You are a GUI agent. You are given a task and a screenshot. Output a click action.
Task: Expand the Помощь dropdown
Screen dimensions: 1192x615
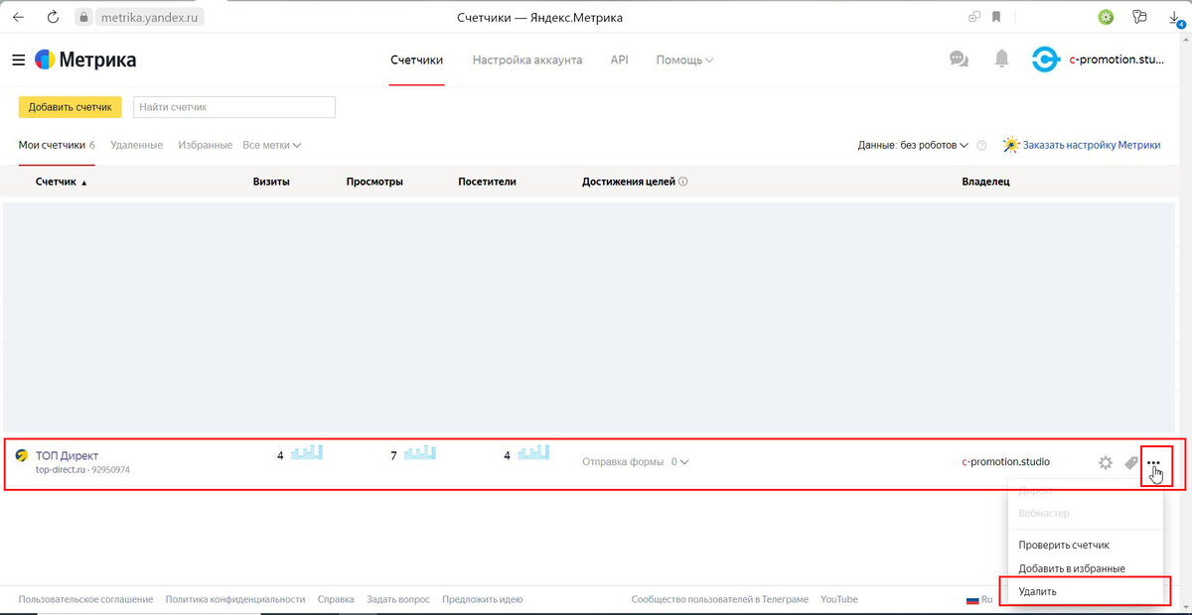coord(684,60)
